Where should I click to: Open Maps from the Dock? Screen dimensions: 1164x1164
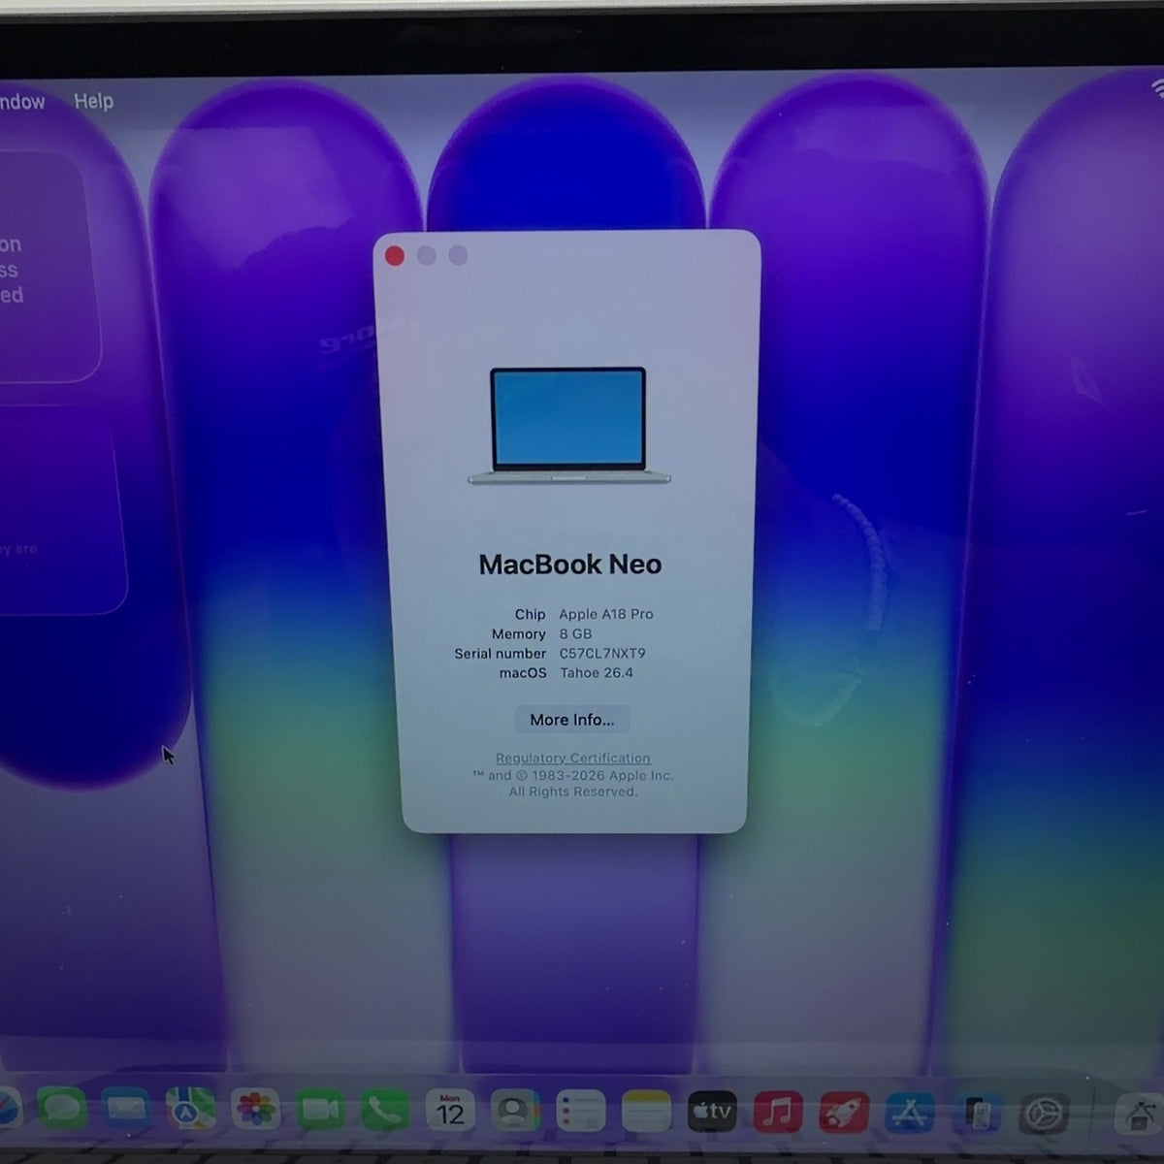[x=191, y=1111]
